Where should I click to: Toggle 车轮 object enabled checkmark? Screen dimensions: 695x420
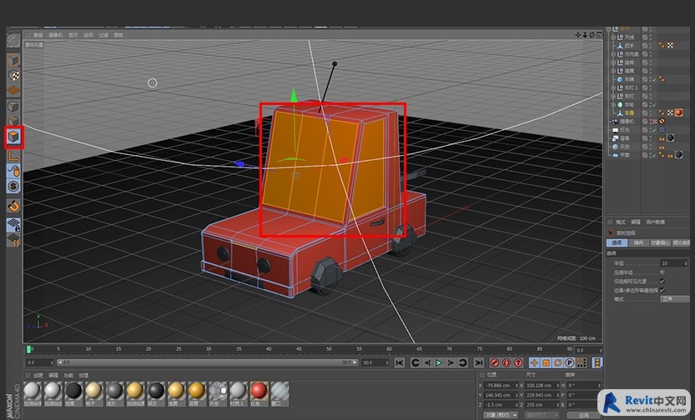click(654, 104)
